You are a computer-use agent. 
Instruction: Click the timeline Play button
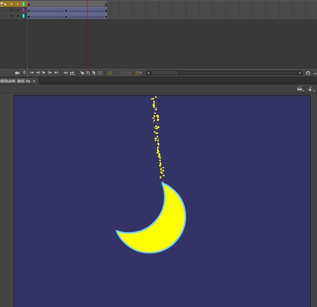pyautogui.click(x=44, y=73)
